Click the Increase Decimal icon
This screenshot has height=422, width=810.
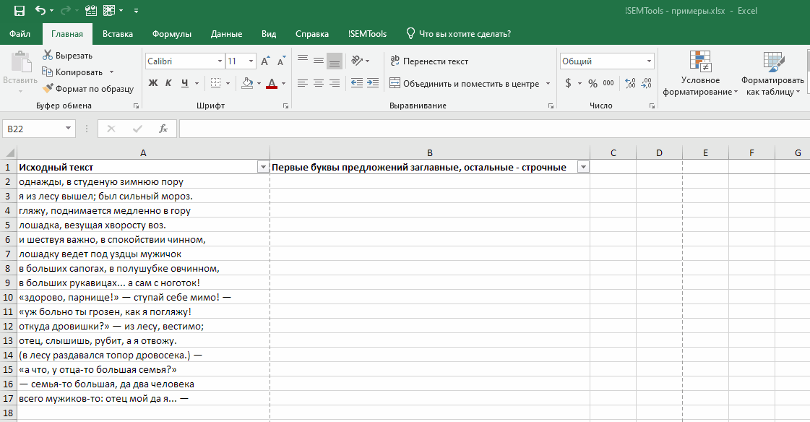pyautogui.click(x=630, y=83)
